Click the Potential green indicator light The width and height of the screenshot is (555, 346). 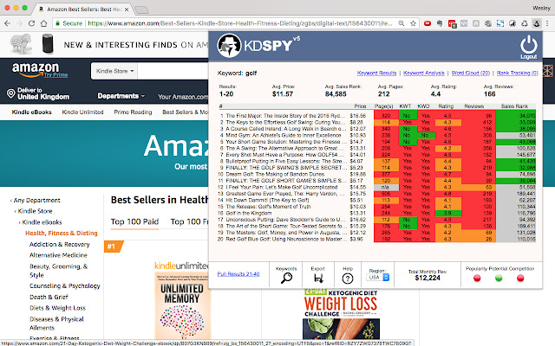pyautogui.click(x=499, y=279)
